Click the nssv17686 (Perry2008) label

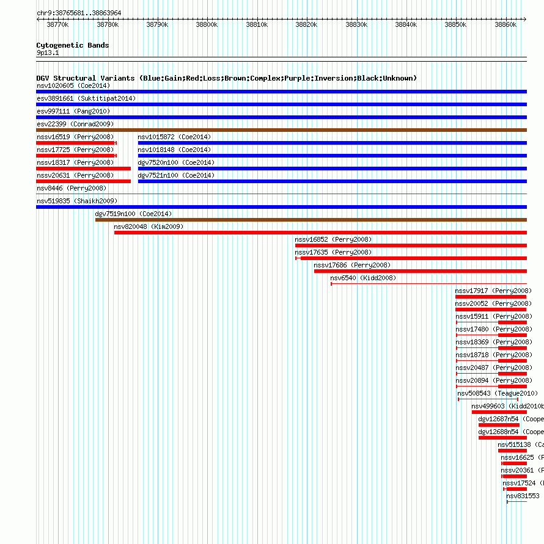pyautogui.click(x=352, y=266)
